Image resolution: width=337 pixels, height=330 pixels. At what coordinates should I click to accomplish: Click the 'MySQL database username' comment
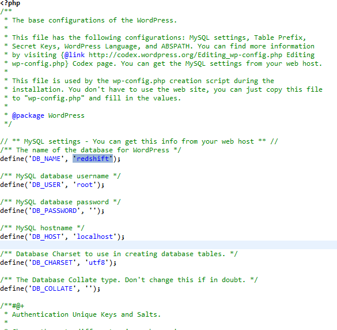click(60, 176)
